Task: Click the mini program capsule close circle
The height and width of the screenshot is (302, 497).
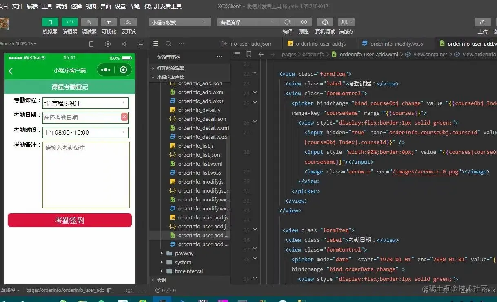Action: pos(124,70)
